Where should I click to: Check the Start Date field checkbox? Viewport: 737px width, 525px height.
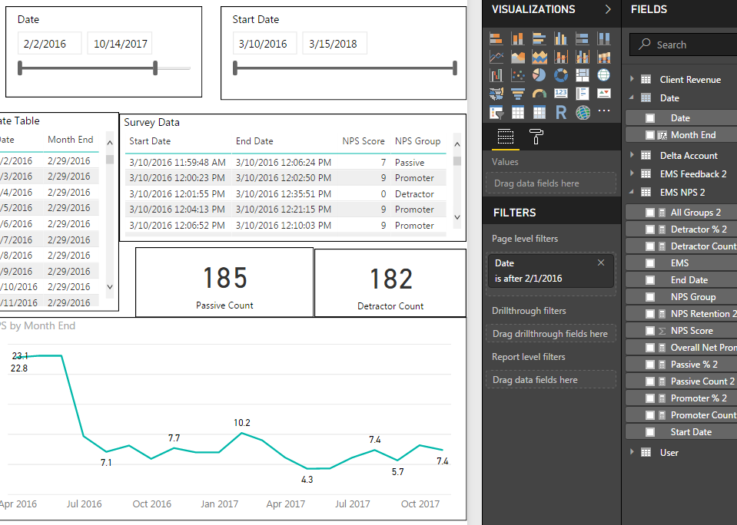coord(650,432)
